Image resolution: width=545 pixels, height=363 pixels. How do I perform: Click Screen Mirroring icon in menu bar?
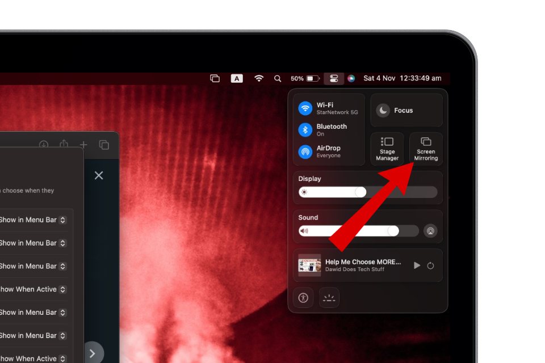[215, 78]
